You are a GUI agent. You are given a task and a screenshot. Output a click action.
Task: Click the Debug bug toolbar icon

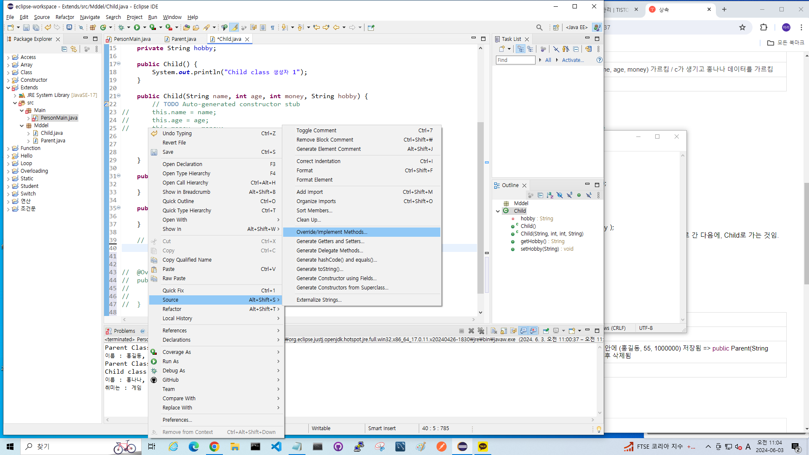point(121,27)
